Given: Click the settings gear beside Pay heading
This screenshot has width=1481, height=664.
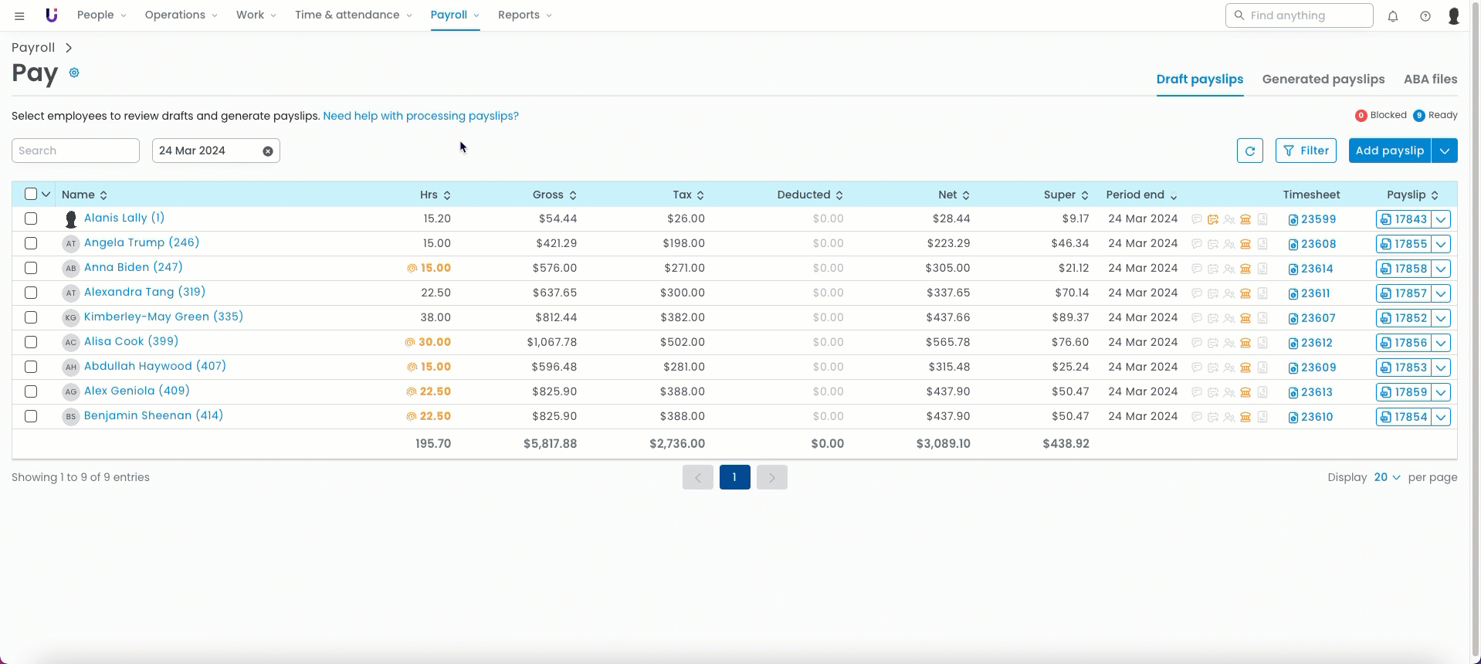Looking at the screenshot, I should point(74,73).
